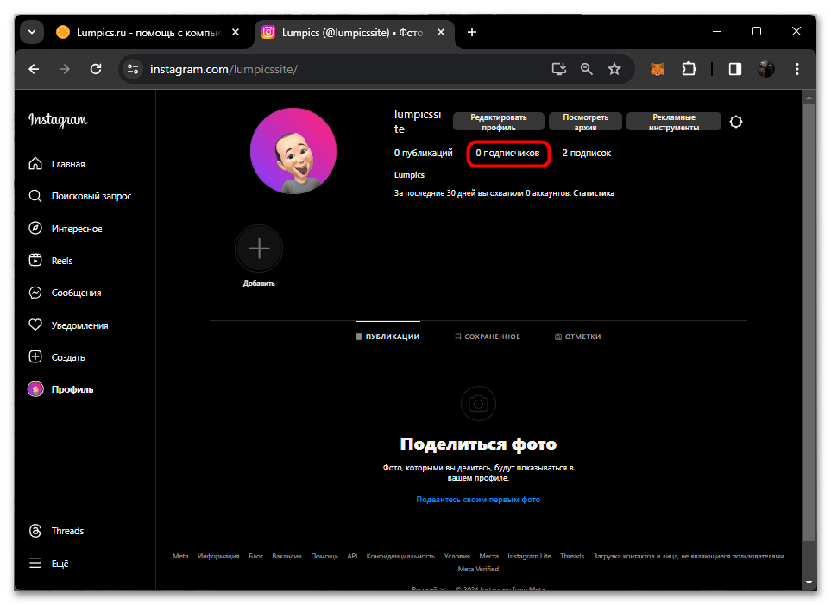The height and width of the screenshot is (605, 831).
Task: Open the 2 подписок following list
Action: coord(586,154)
